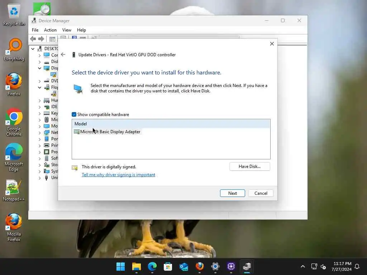Click Device Manager toolbar Back arrow

click(33, 39)
